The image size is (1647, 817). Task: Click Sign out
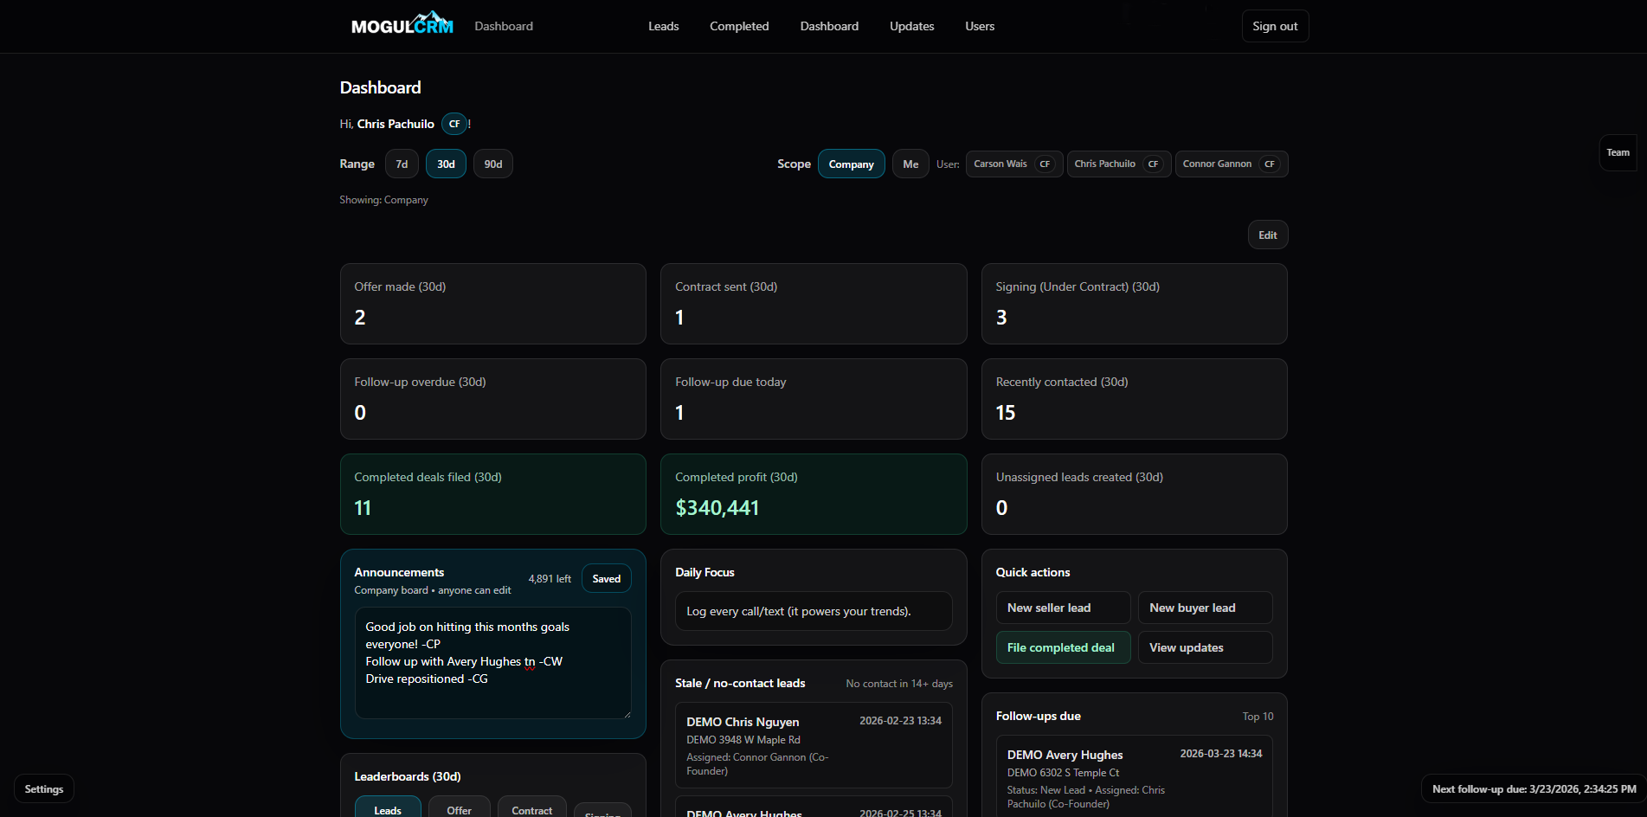pos(1275,26)
